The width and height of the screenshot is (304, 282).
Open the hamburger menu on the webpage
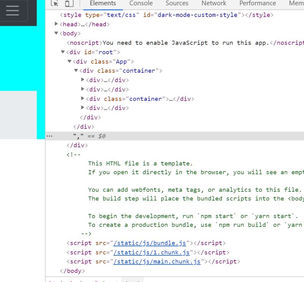tap(13, 11)
